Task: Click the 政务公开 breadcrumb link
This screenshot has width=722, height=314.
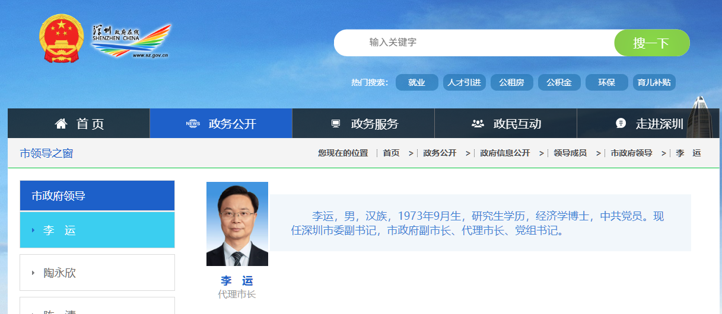Action: click(440, 153)
